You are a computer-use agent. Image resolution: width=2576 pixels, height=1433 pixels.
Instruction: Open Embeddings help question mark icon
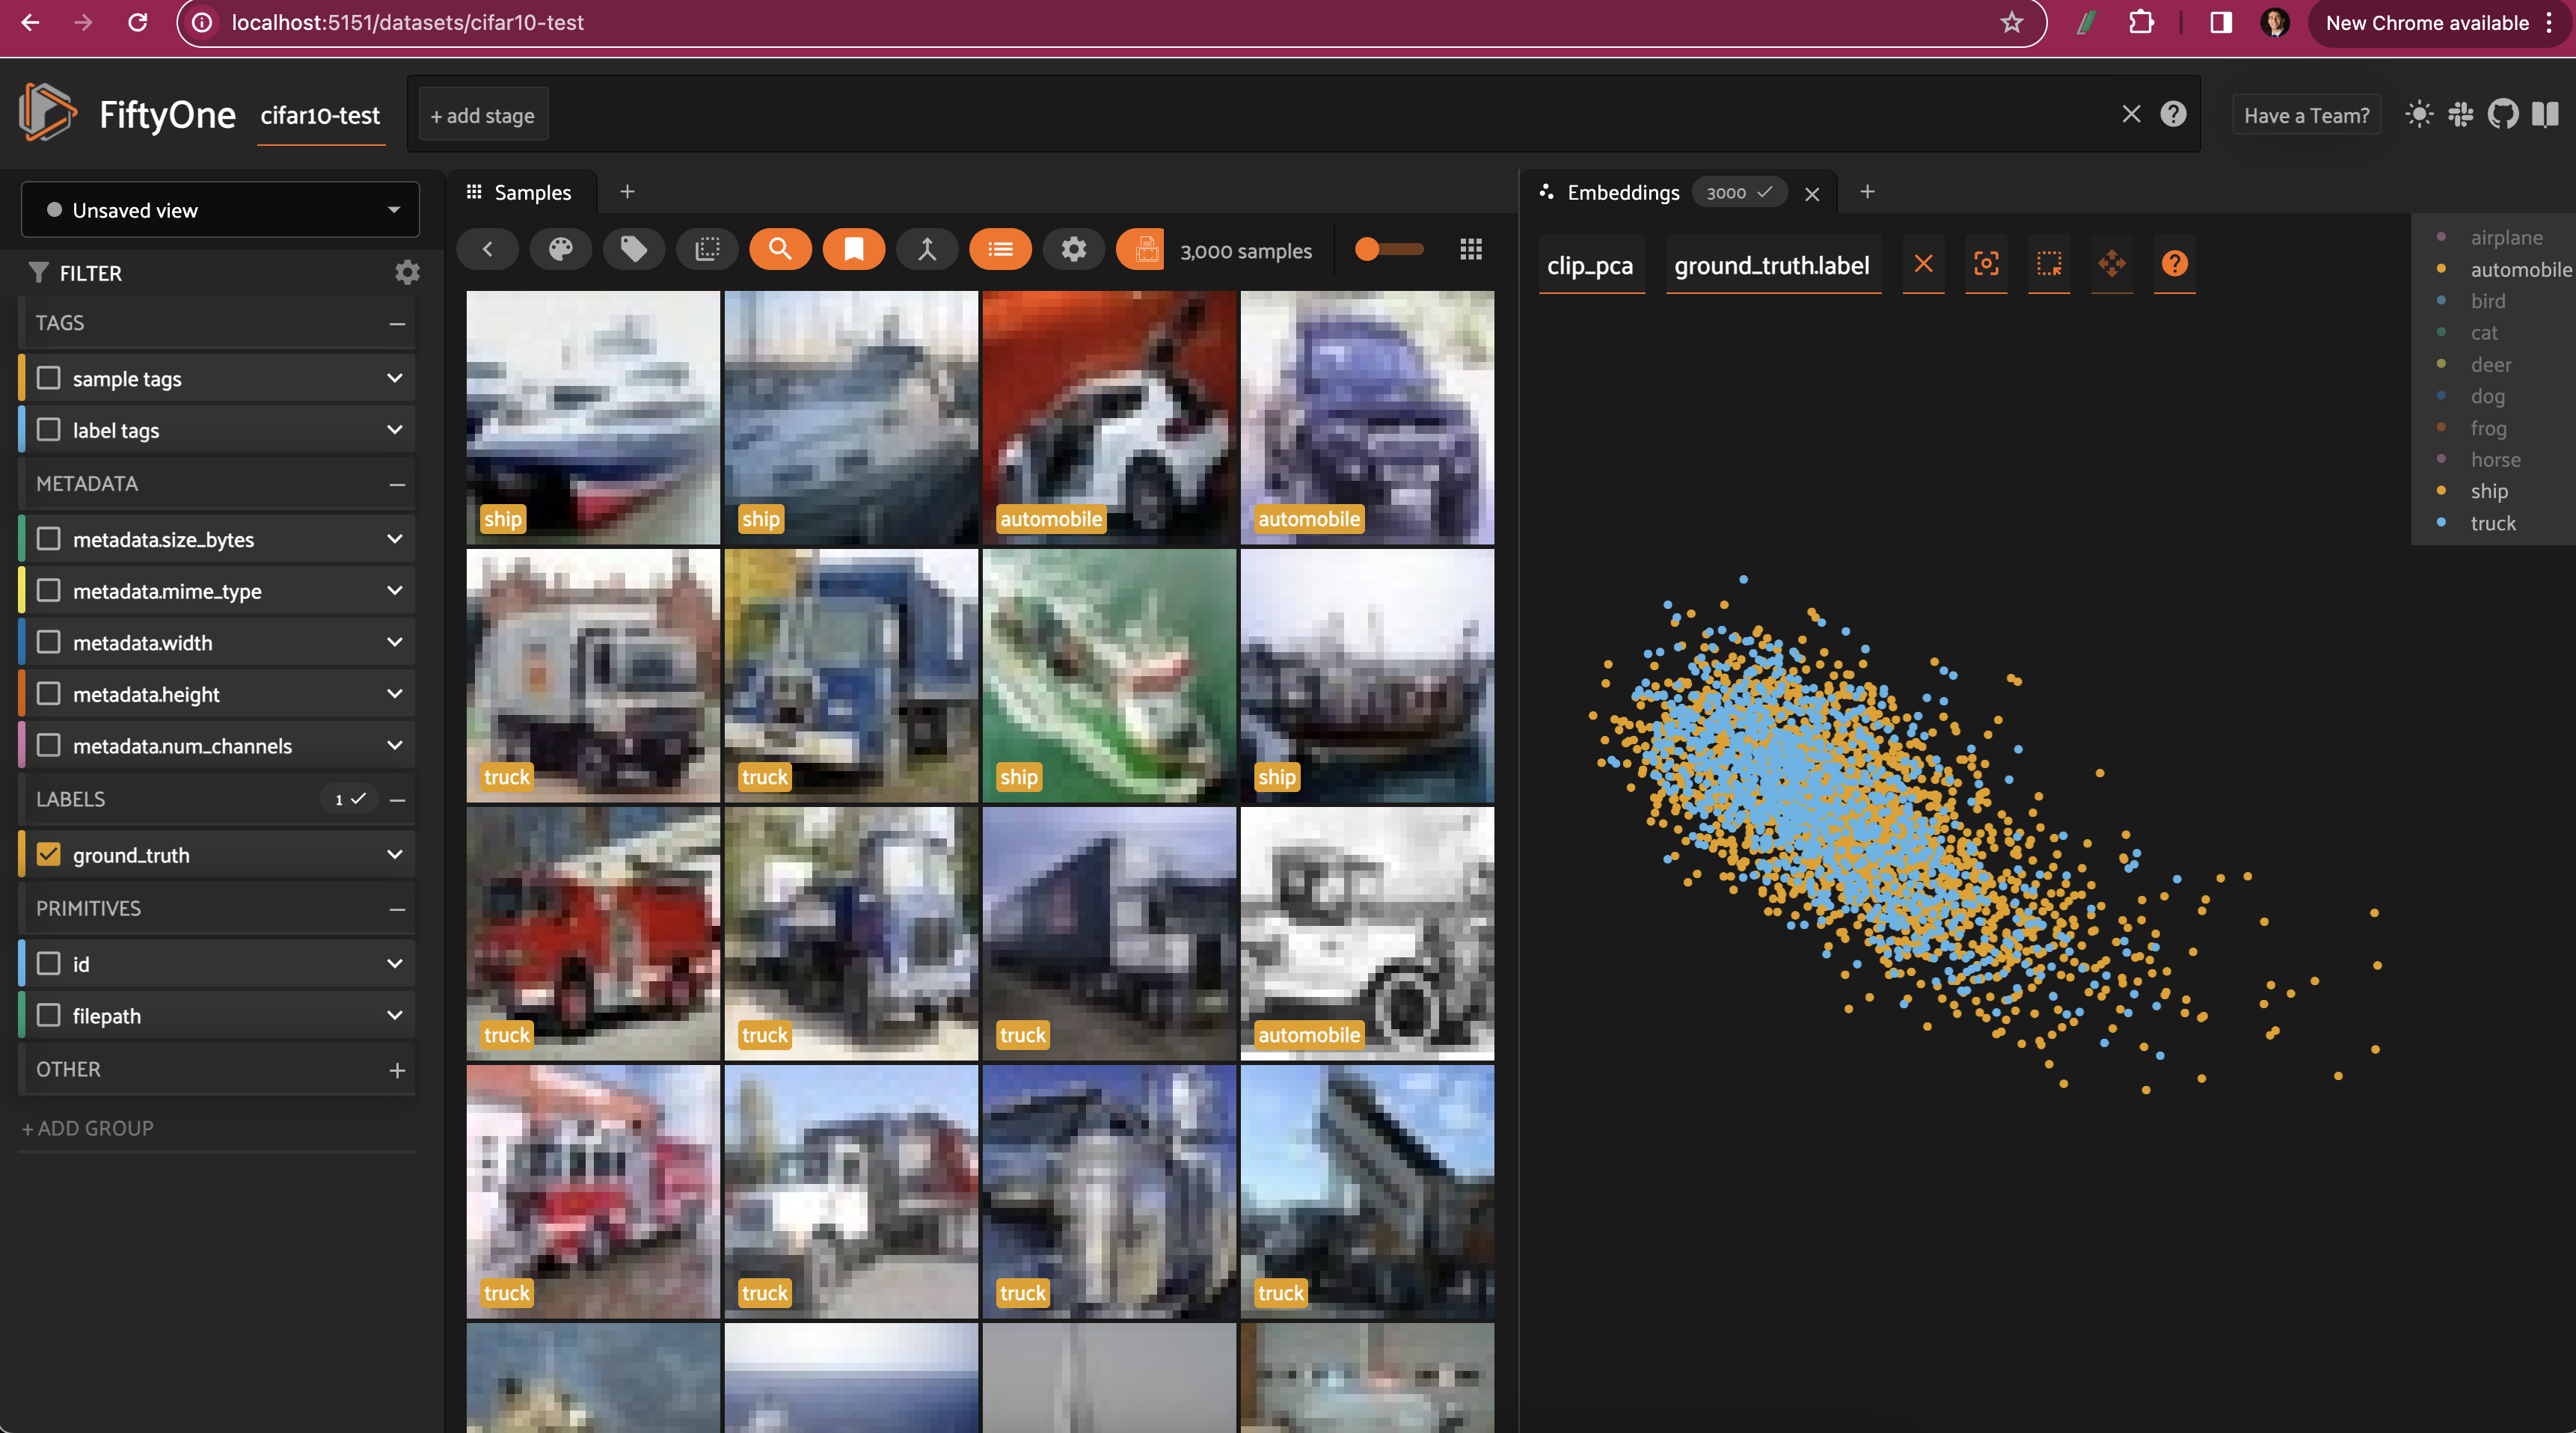[x=2174, y=264]
